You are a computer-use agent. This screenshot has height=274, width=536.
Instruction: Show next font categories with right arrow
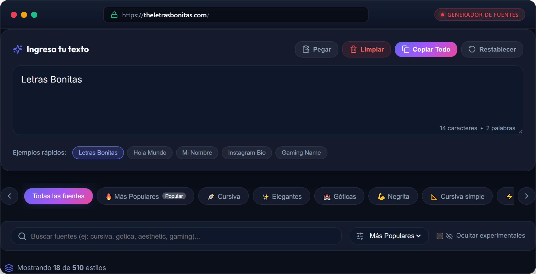tap(526, 196)
